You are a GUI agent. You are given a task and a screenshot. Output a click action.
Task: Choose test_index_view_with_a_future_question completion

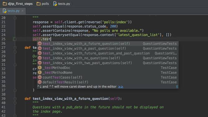coord(108,43)
